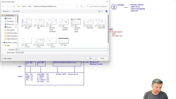Image resolution: width=176 pixels, height=99 pixels.
Task: Select the 2306-DeviceManagementMasterclass breadcrumb
Action: pyautogui.click(x=45, y=6)
